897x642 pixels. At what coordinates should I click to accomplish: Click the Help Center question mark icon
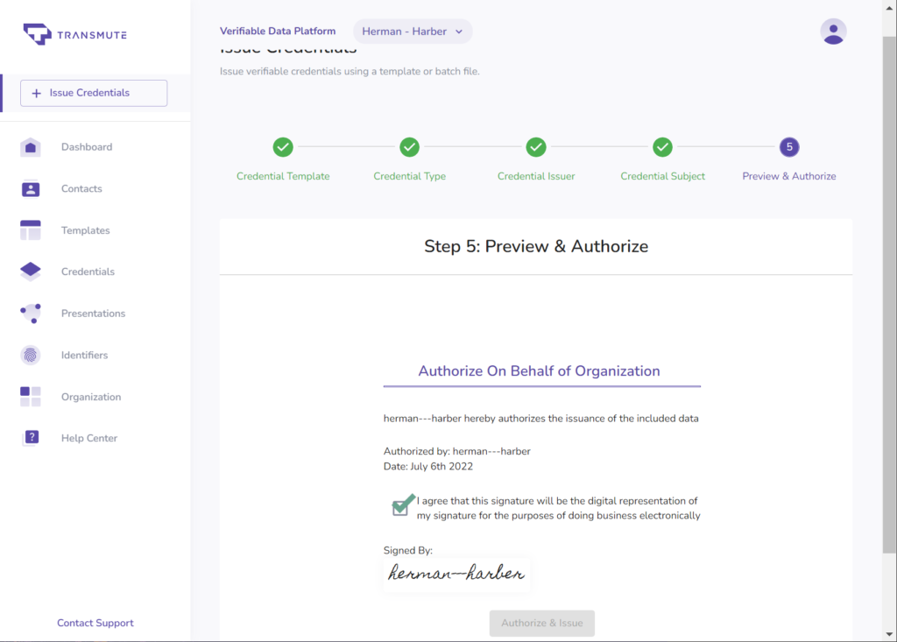point(32,438)
